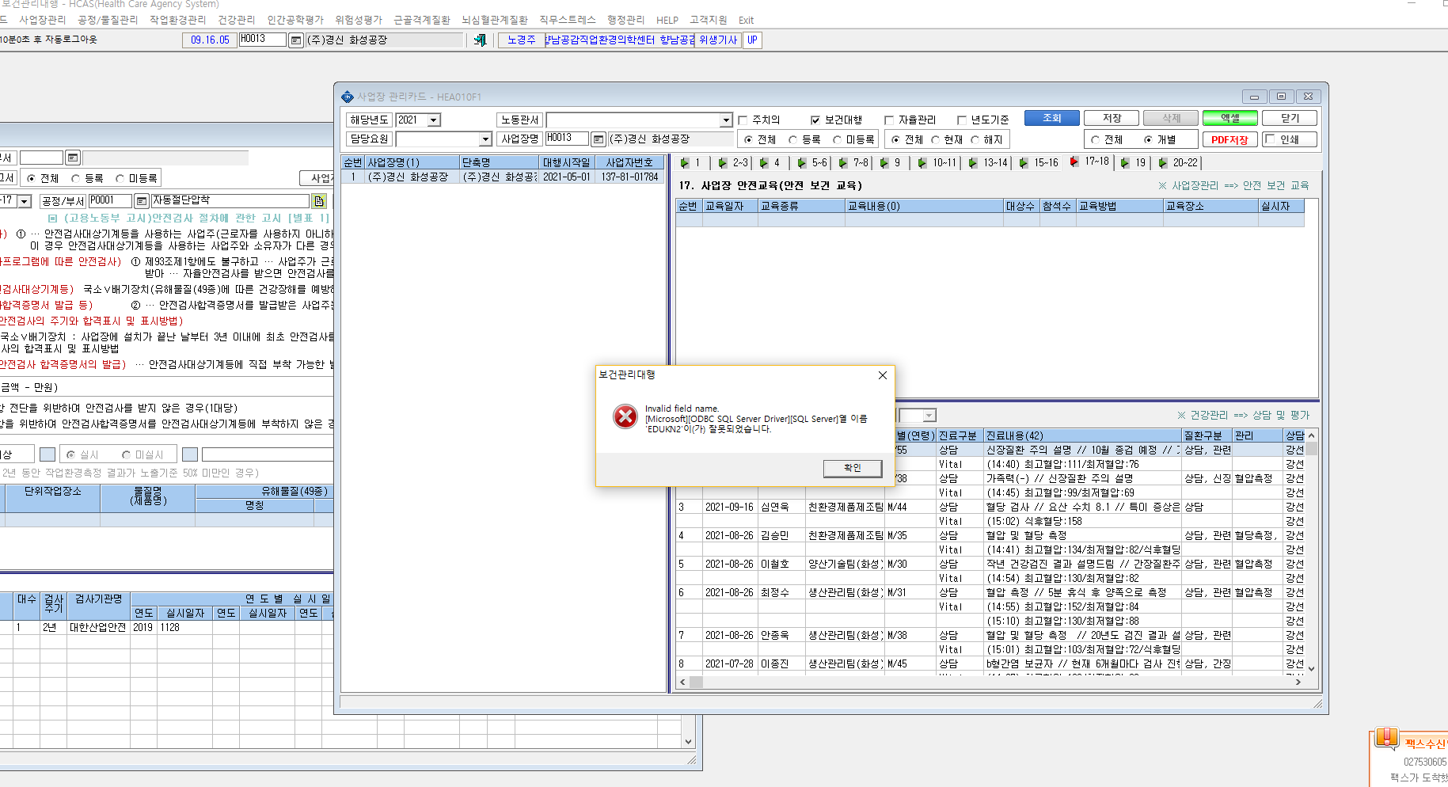Image resolution: width=1448 pixels, height=787 pixels.
Task: Click the 조회 search button
Action: [1052, 118]
